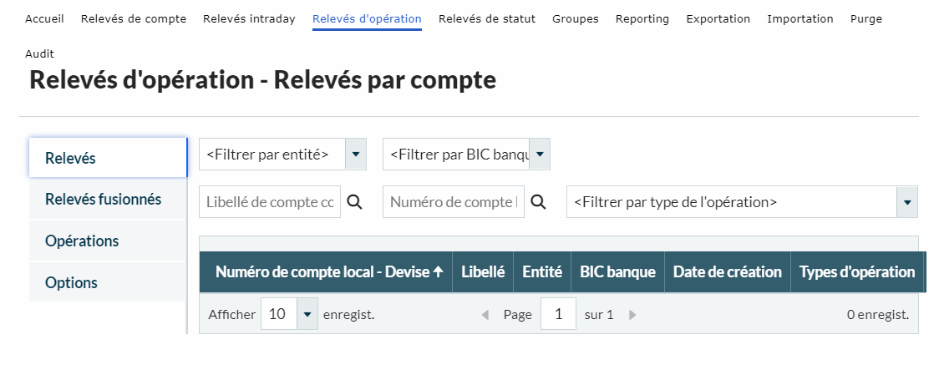This screenshot has height=370, width=934.
Task: Go to next page arrow
Action: tap(632, 315)
